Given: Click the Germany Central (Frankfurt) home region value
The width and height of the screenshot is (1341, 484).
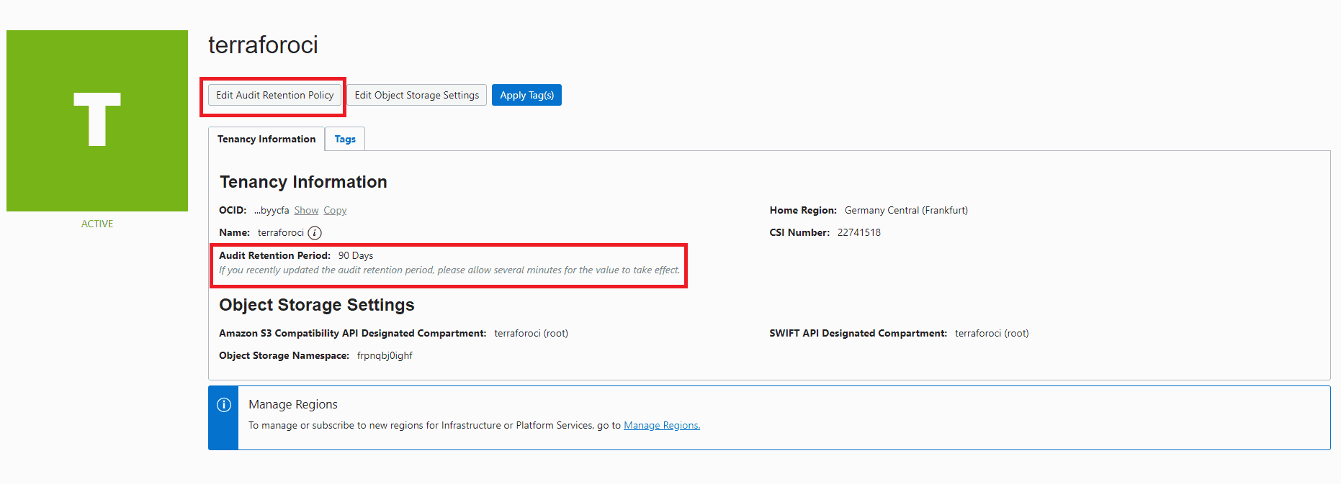Looking at the screenshot, I should [906, 211].
